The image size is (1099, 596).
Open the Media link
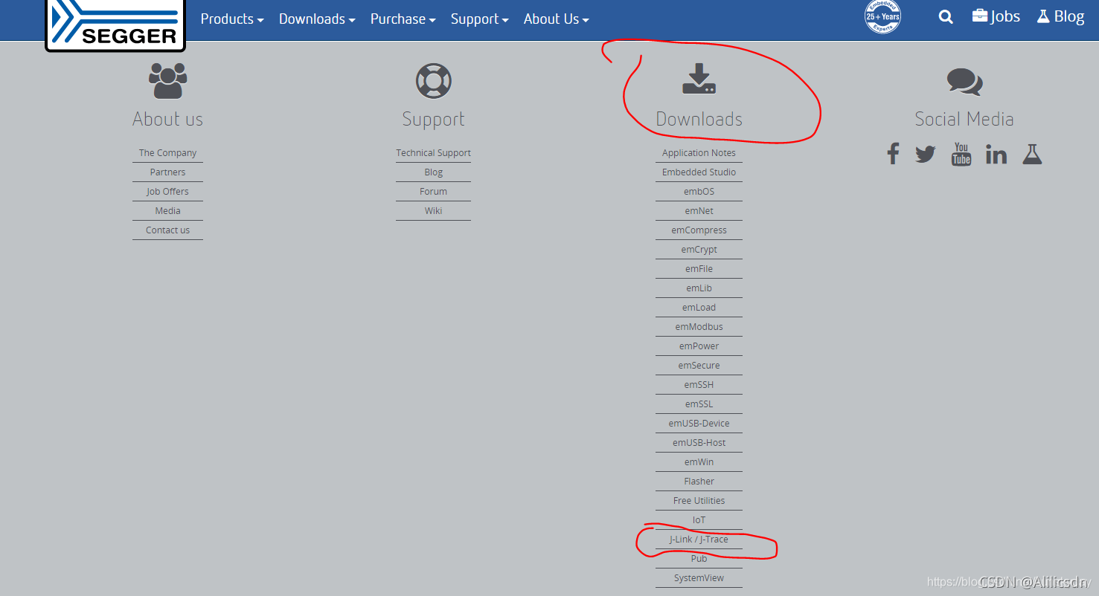pos(167,211)
